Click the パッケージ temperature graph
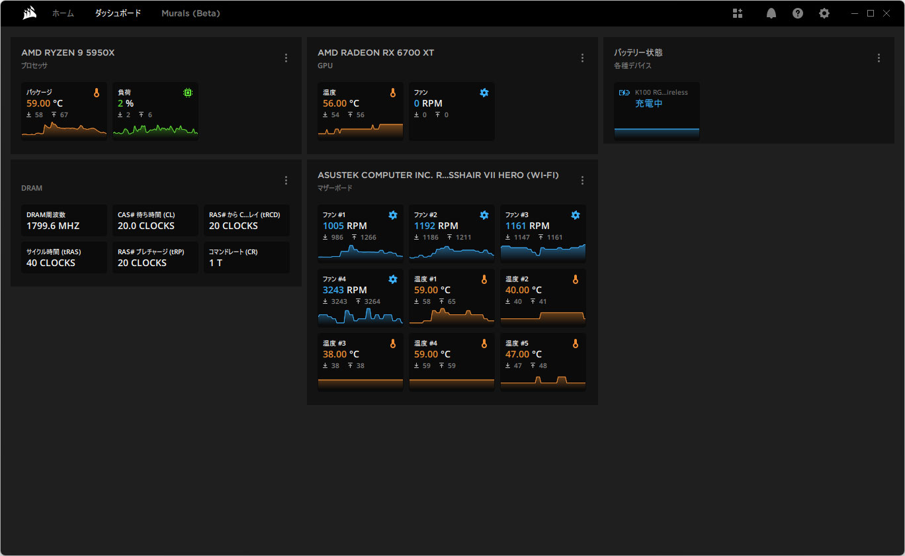Screen dimensions: 905x556 [64, 130]
